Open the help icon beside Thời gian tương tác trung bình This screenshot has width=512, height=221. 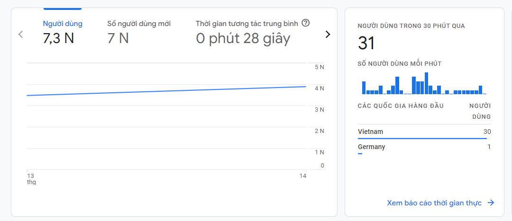tap(306, 23)
